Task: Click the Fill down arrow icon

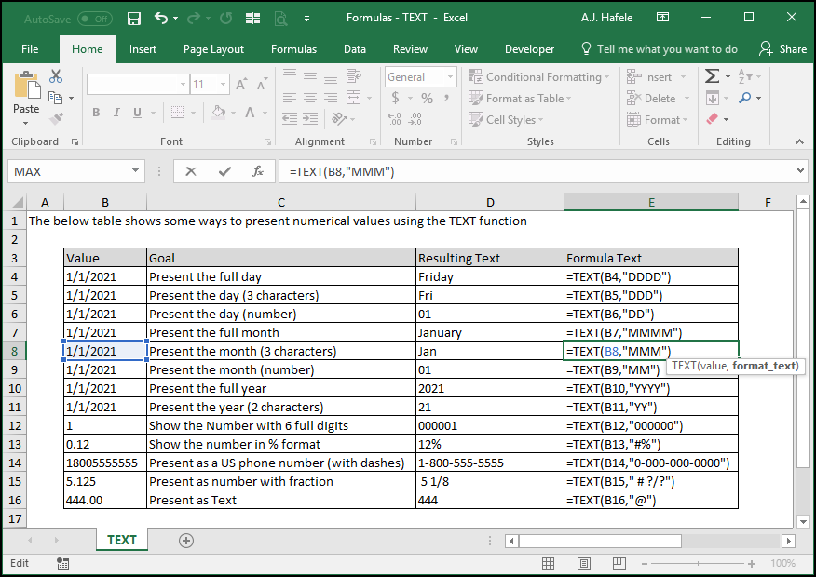Action: pyautogui.click(x=713, y=98)
